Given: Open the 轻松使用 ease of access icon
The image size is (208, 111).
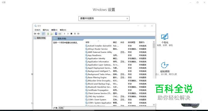Looking at the screenshot, I should [165, 65].
